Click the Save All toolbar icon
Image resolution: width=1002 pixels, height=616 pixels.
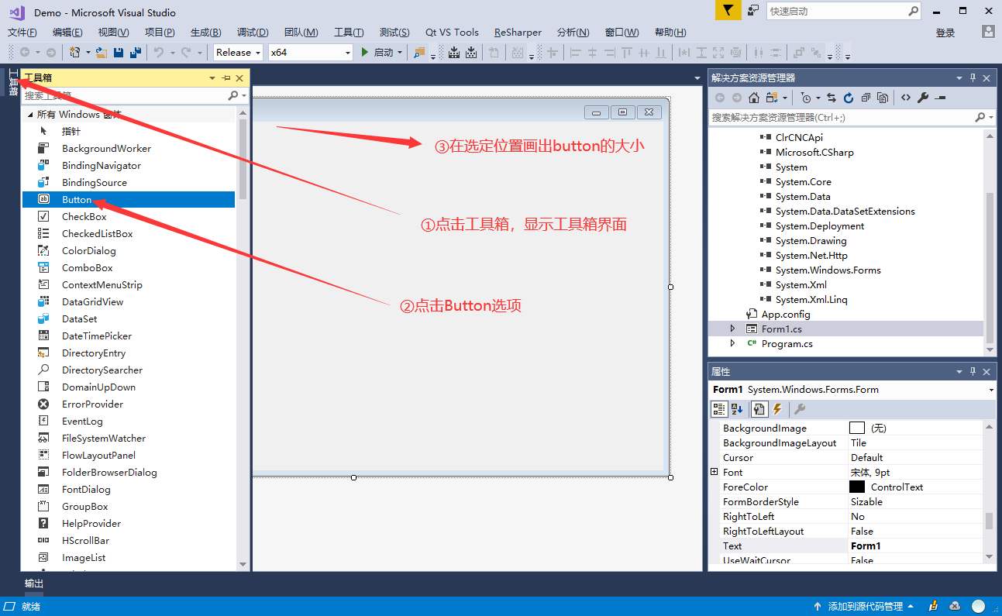pyautogui.click(x=136, y=53)
